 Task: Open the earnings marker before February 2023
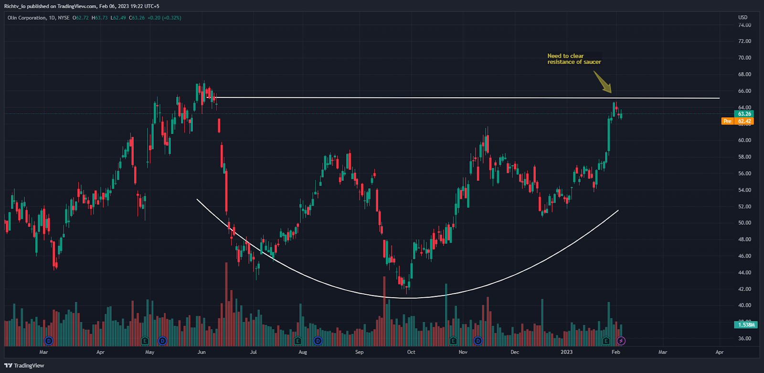(x=606, y=341)
